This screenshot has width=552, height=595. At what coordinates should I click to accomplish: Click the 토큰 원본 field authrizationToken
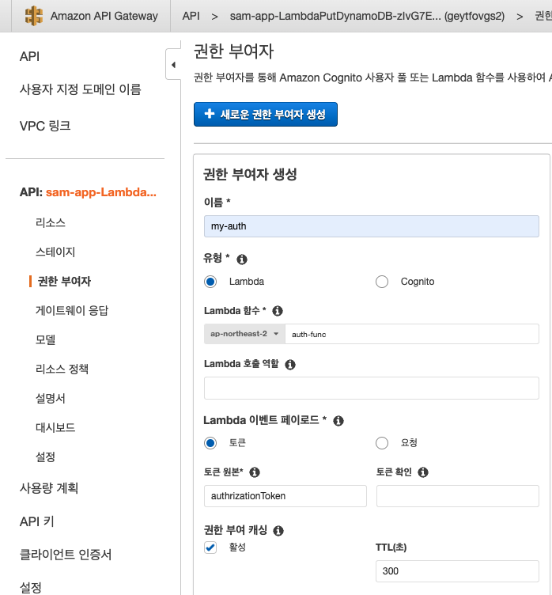[x=285, y=496]
